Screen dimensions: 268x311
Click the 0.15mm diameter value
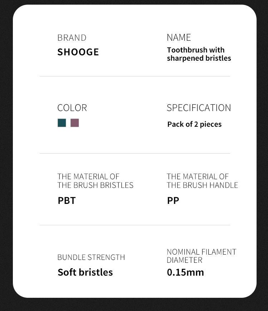[185, 272]
